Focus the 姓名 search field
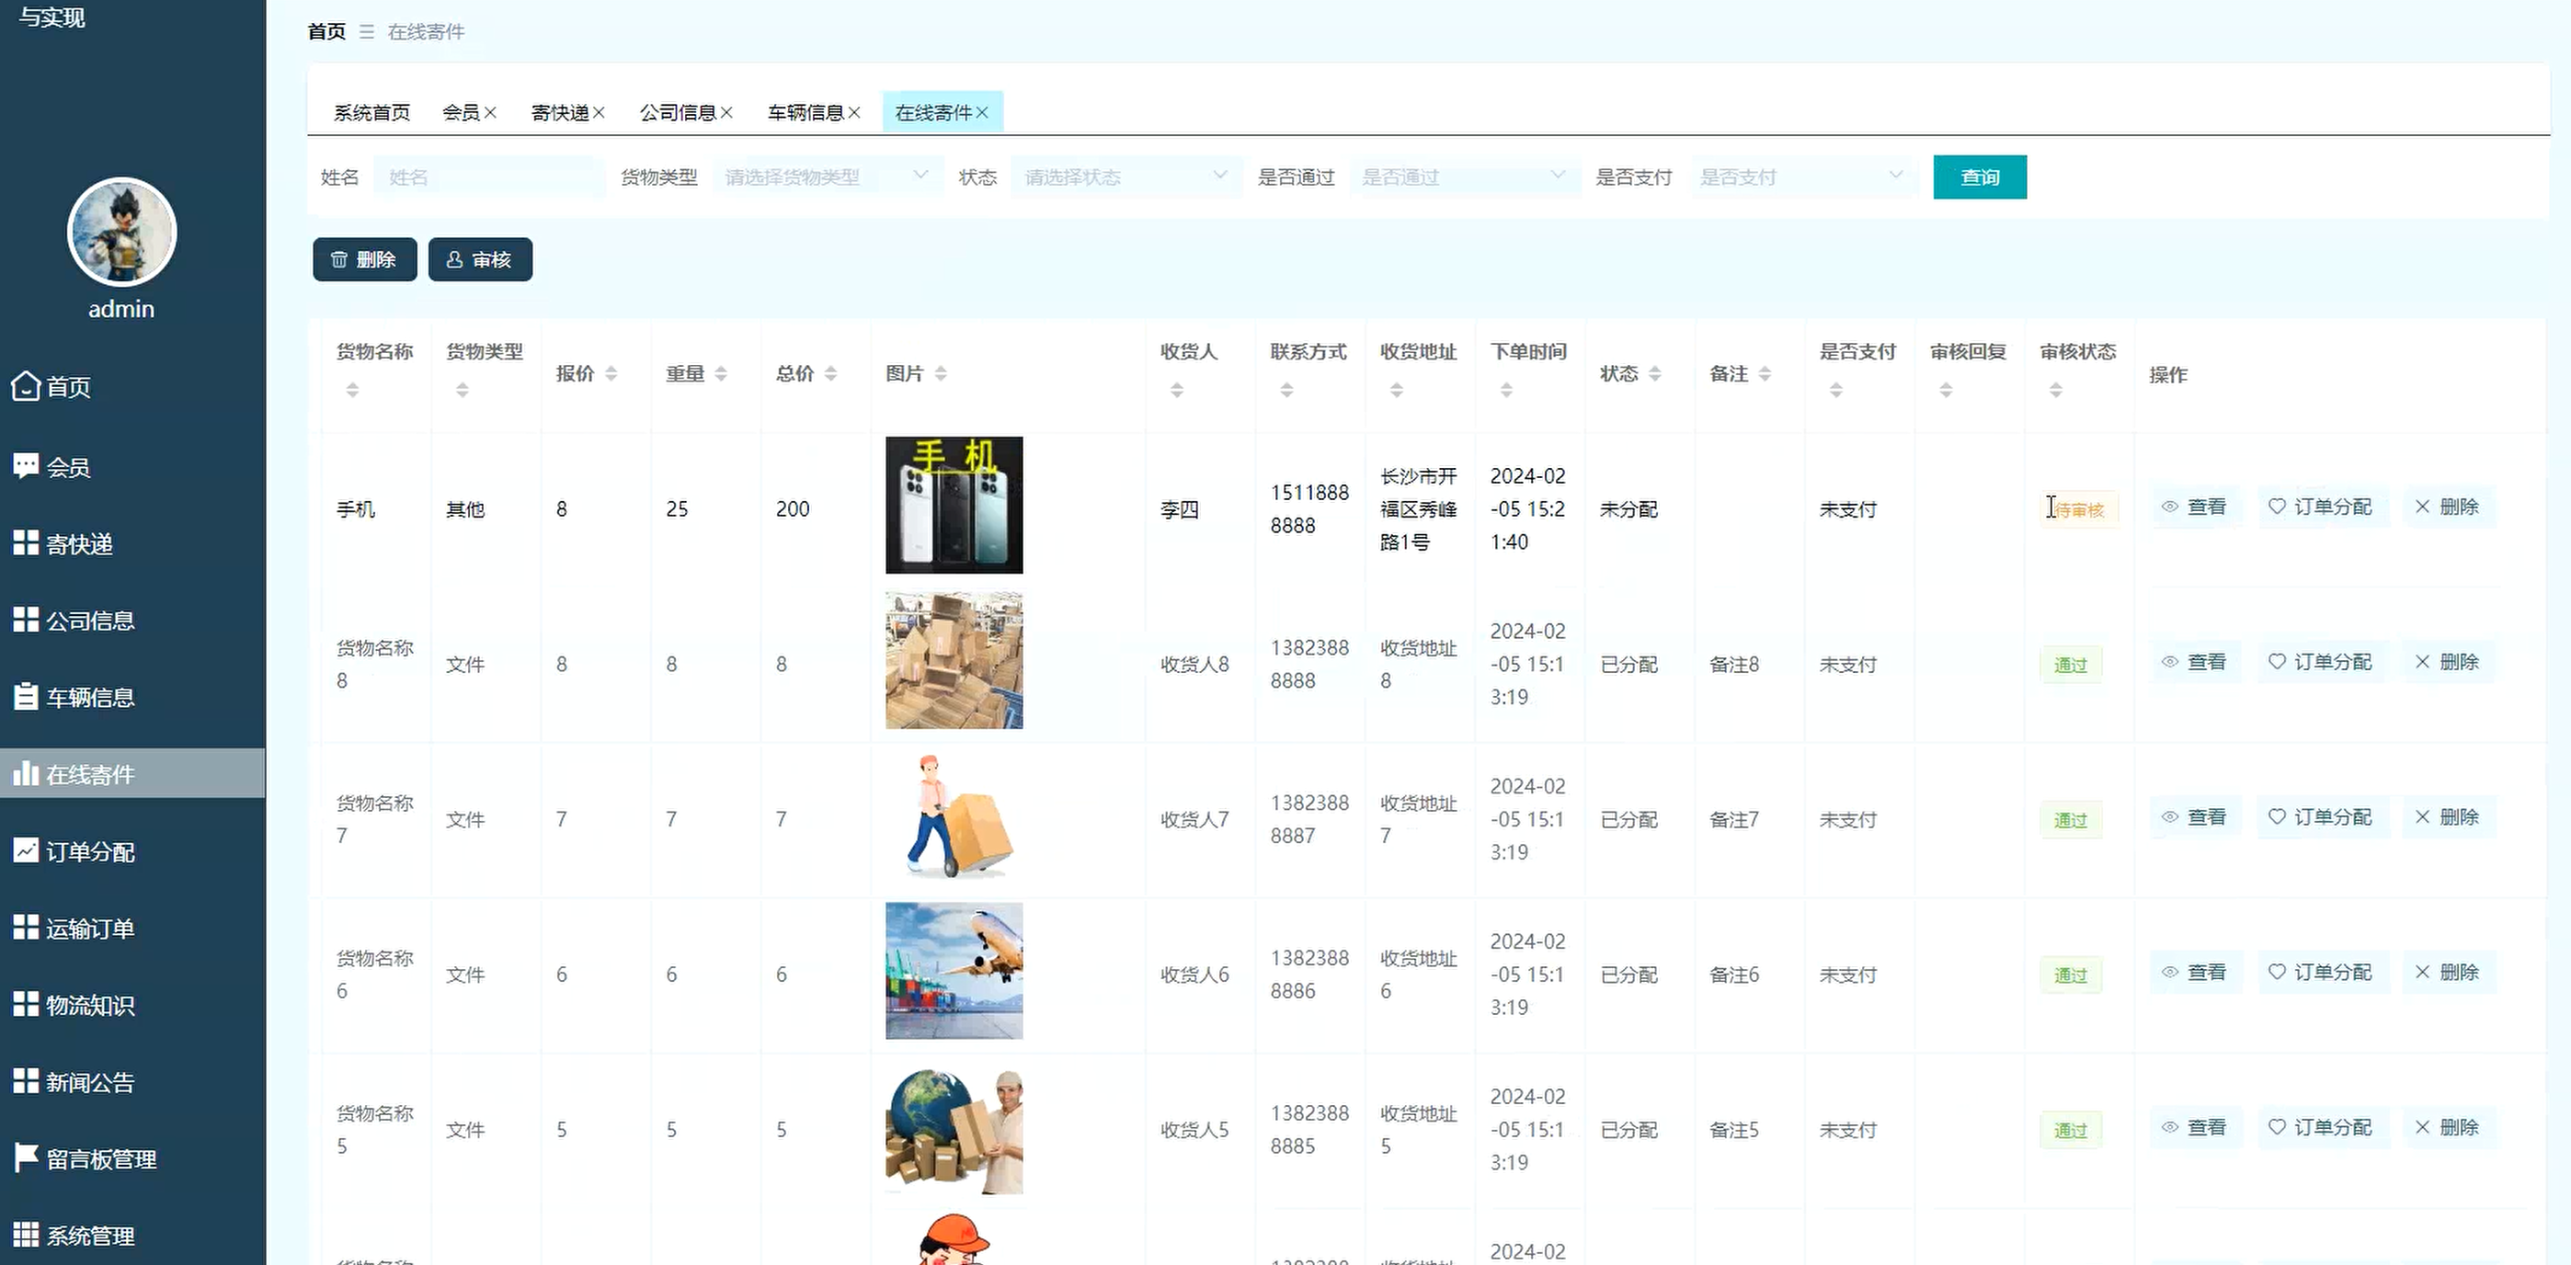This screenshot has width=2571, height=1265. (x=489, y=177)
